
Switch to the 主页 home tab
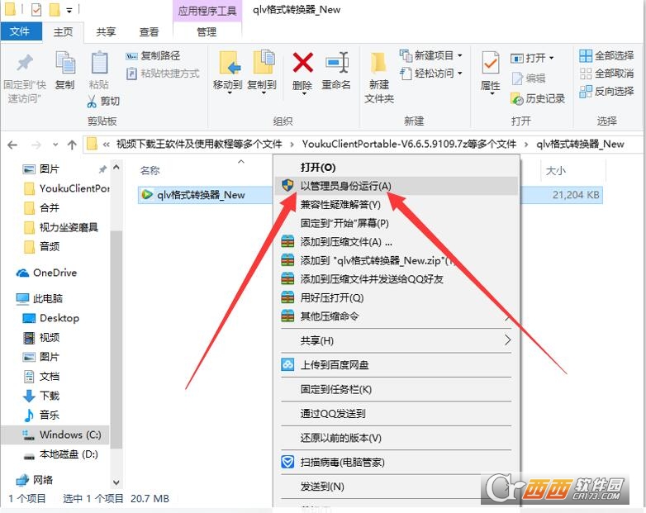pos(63,31)
